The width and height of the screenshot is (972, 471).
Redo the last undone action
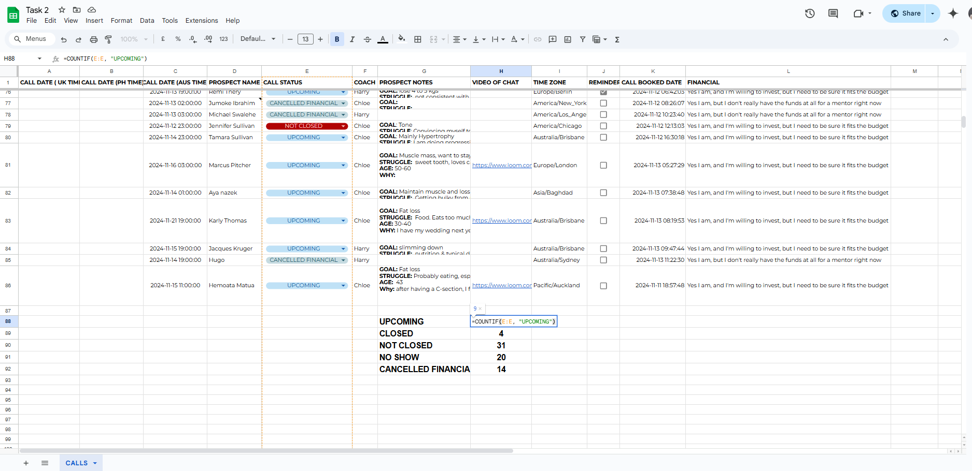click(78, 39)
